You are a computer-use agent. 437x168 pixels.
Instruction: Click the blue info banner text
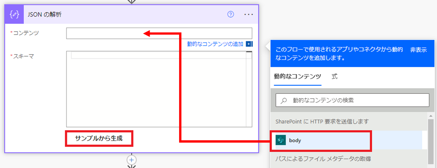(340, 54)
